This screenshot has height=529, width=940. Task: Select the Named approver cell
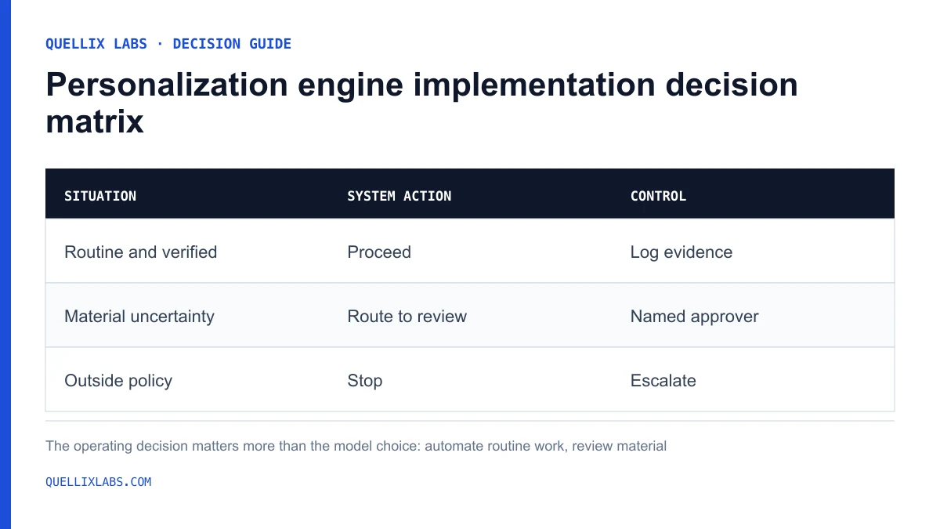pyautogui.click(x=694, y=317)
